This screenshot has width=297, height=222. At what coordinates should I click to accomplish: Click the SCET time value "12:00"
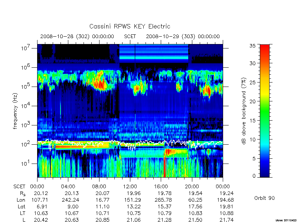click(130, 187)
